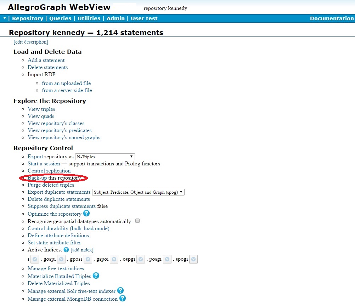Click the edit description link
This screenshot has height=306, width=355.
point(31,42)
